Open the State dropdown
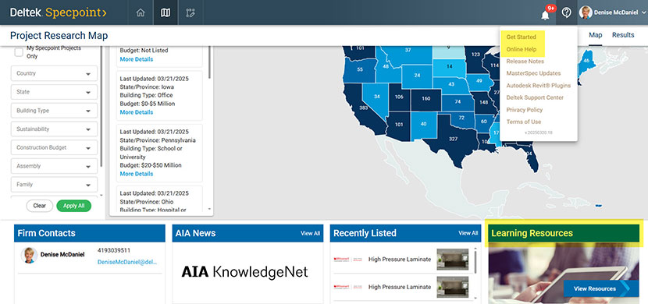Image resolution: width=648 pixels, height=304 pixels. [x=54, y=92]
